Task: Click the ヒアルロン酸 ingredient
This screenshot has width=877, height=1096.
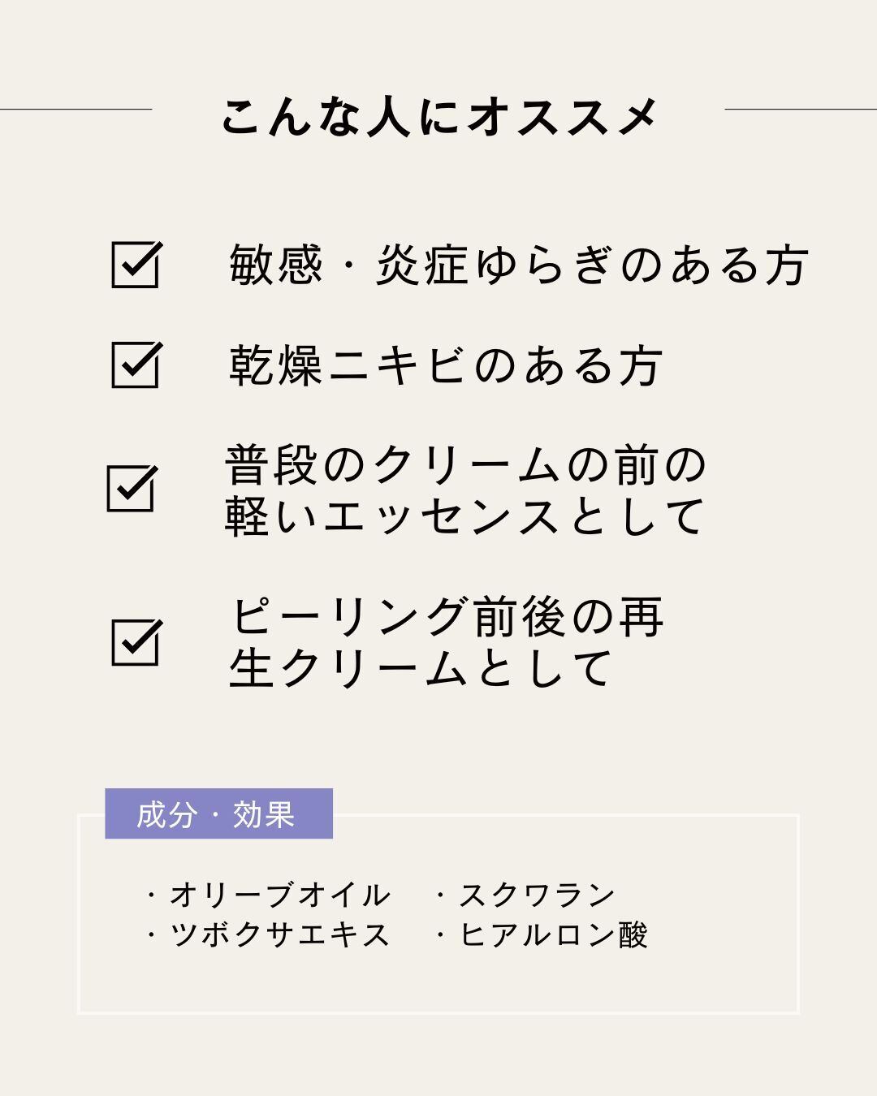Action: point(553,934)
